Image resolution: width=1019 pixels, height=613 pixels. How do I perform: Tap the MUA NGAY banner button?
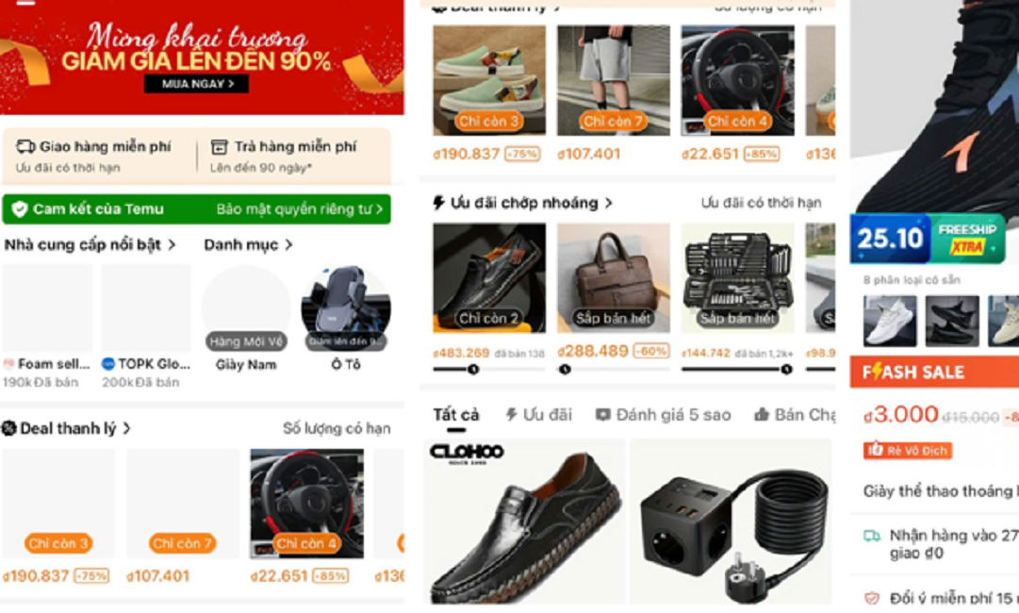tap(196, 84)
